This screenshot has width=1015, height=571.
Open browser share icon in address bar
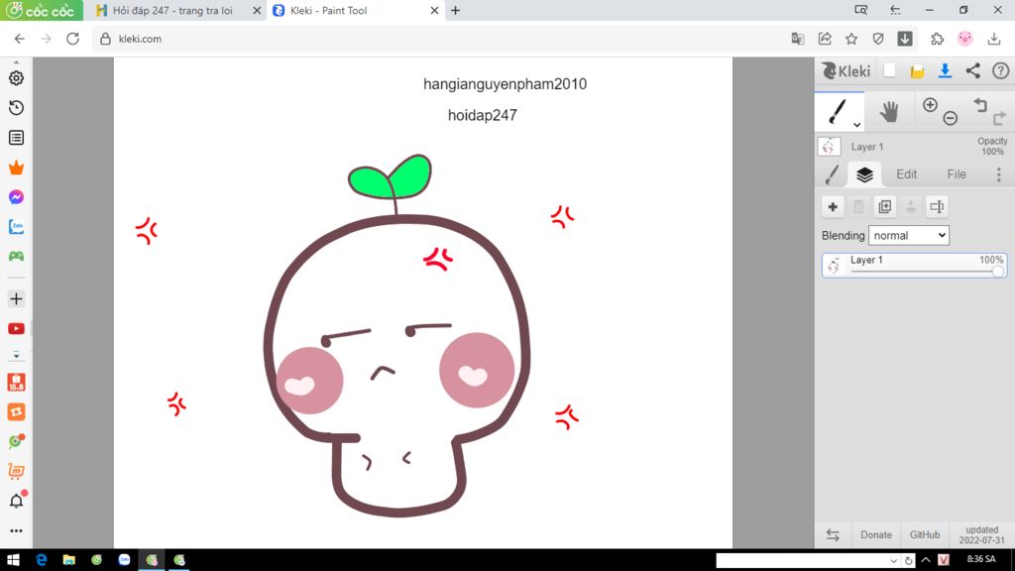point(825,39)
